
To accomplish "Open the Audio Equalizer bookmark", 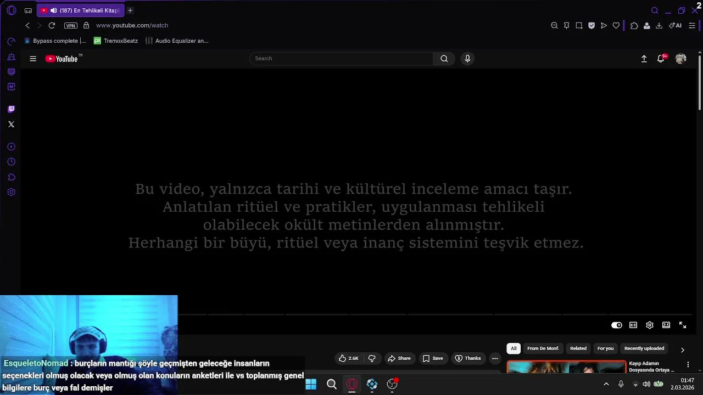I will pyautogui.click(x=177, y=41).
